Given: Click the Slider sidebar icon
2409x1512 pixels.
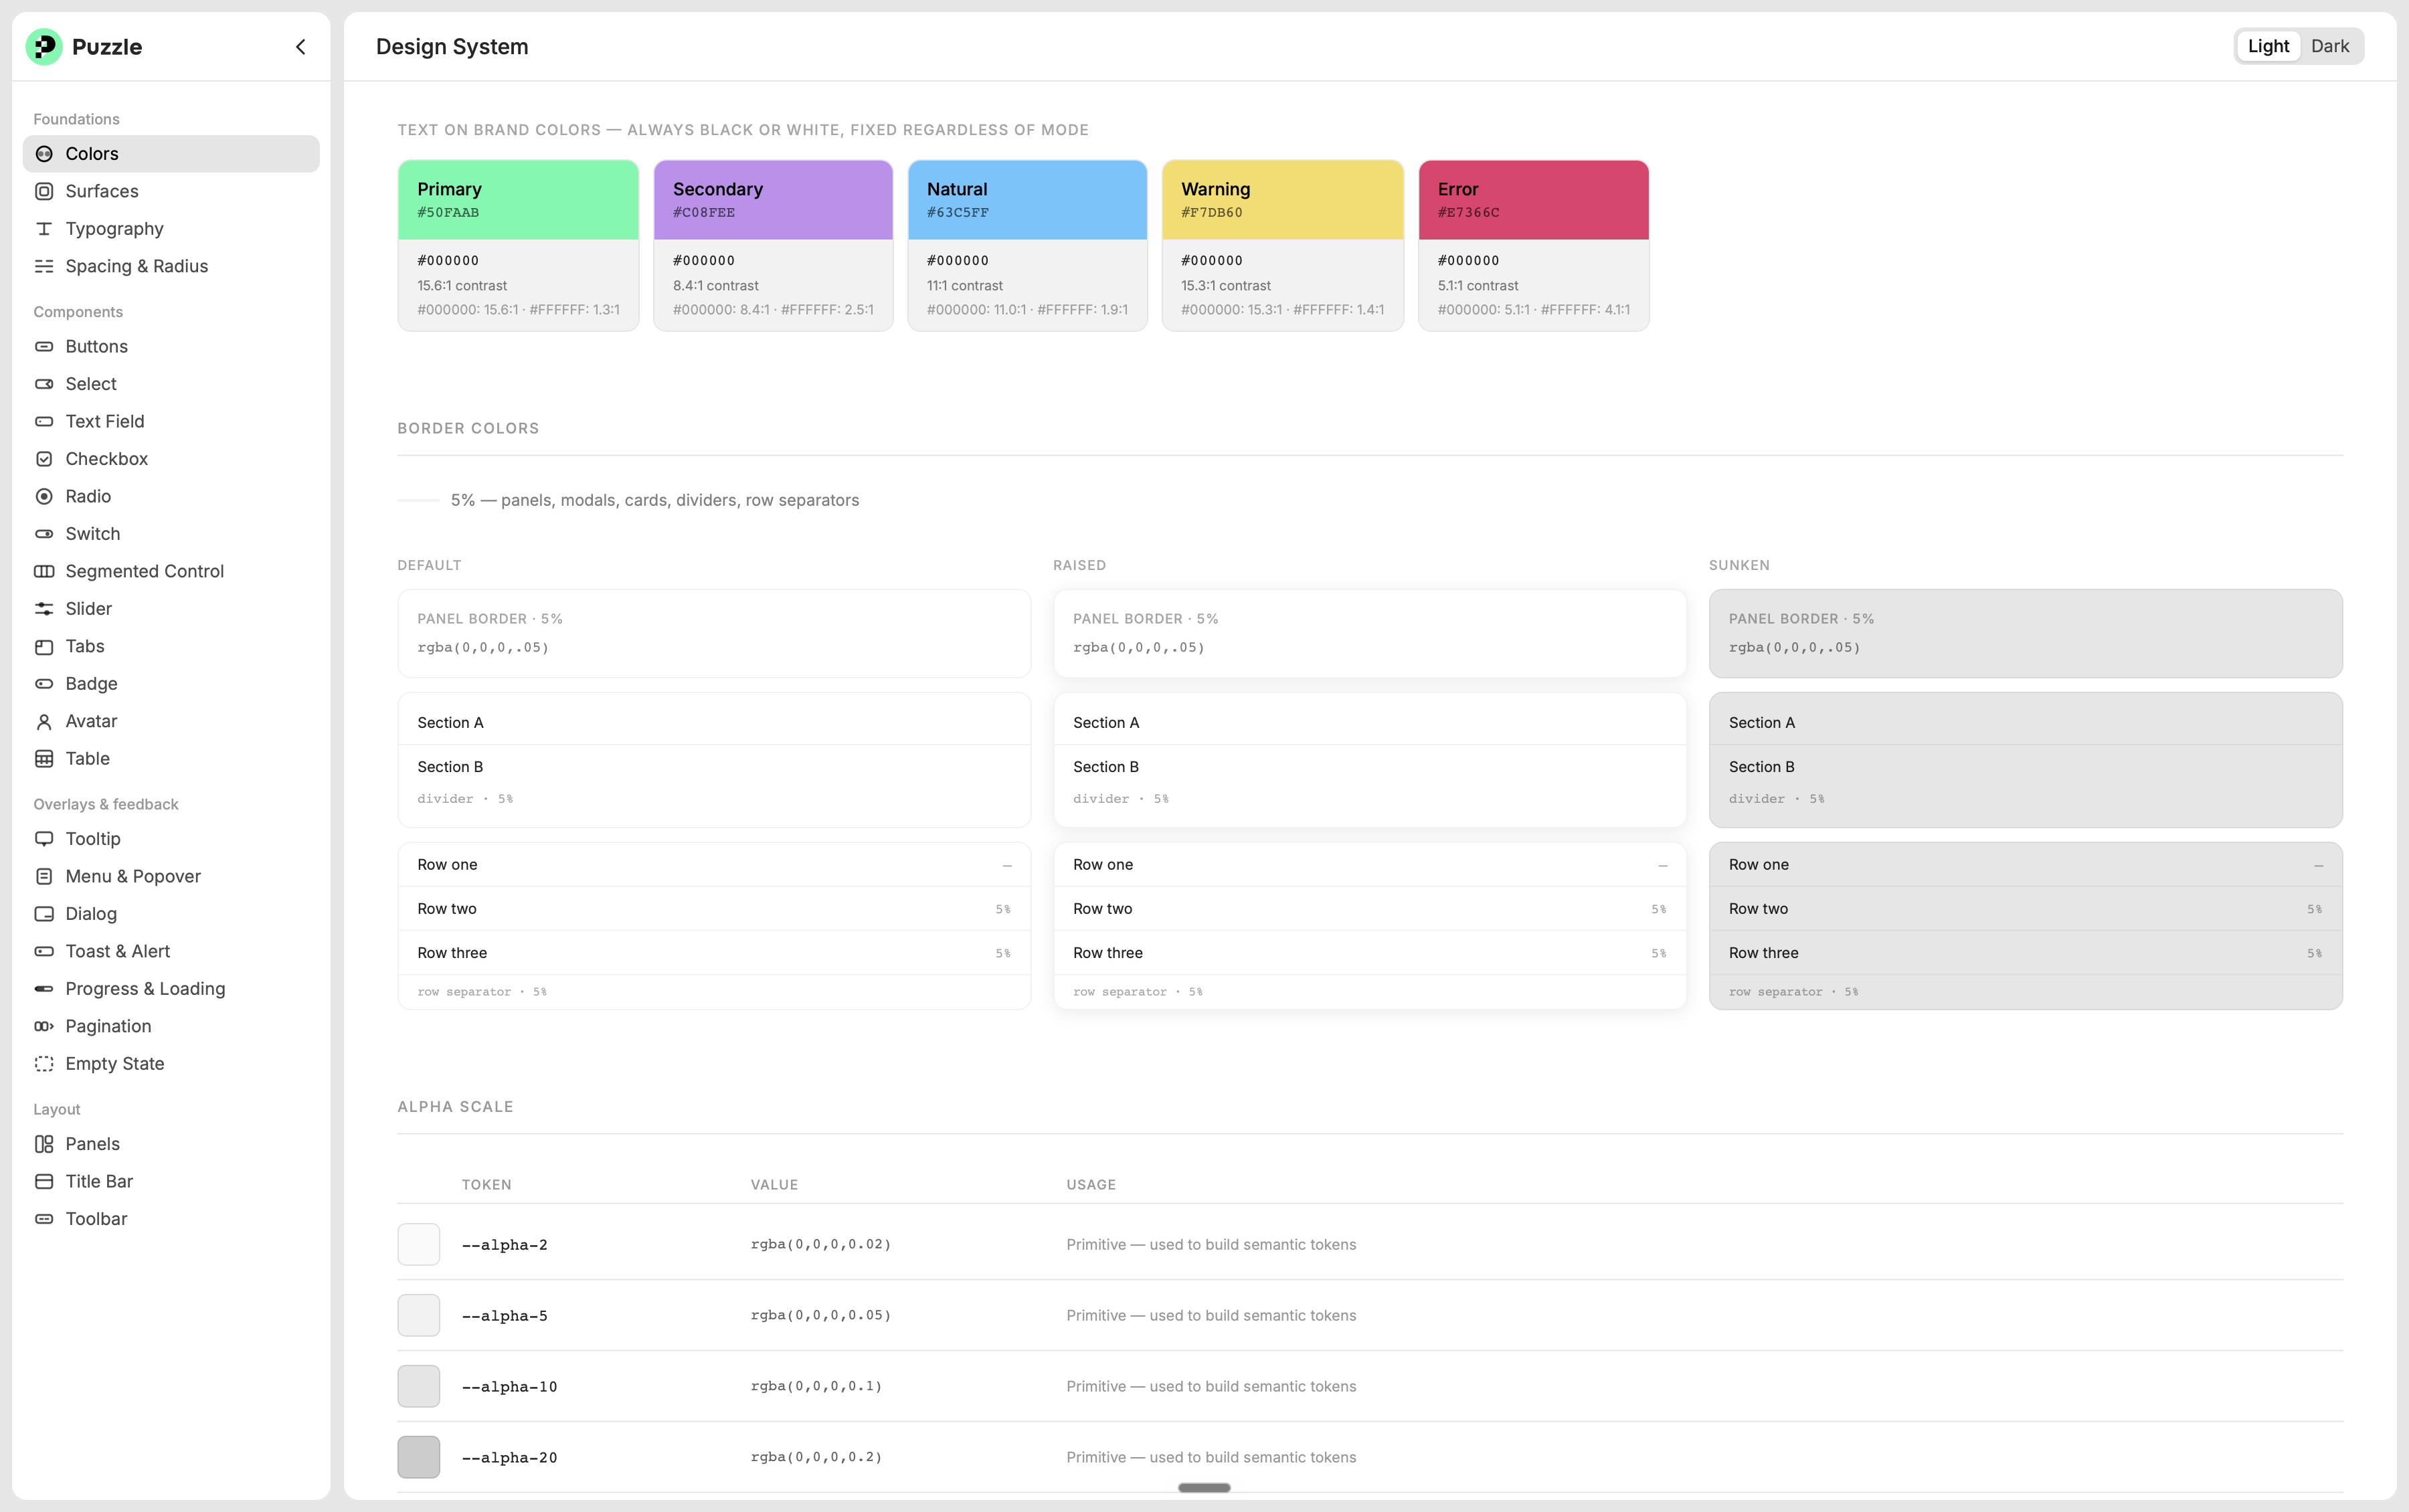Looking at the screenshot, I should click(x=44, y=609).
